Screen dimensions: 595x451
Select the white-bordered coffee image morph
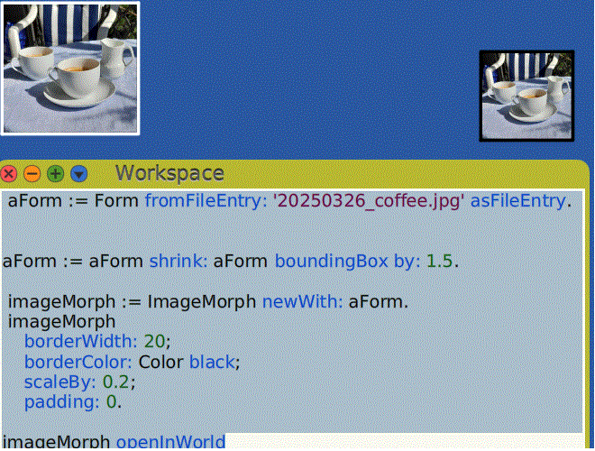[70, 68]
